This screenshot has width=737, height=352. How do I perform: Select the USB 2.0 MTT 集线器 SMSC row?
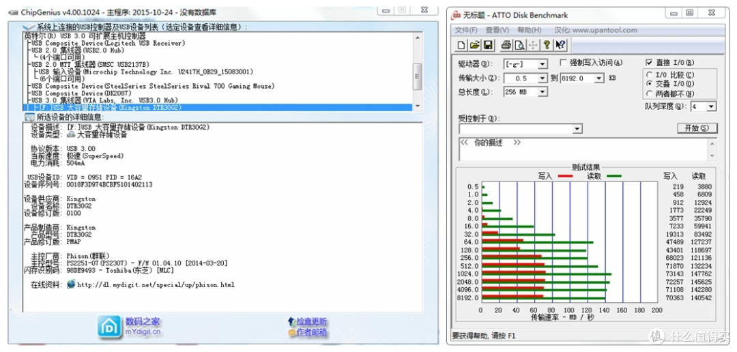coord(90,64)
